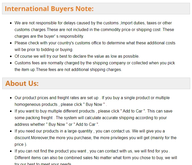Click the text 'These fees are not additional shipping charges'
192x165 pixels.
point(79,70)
